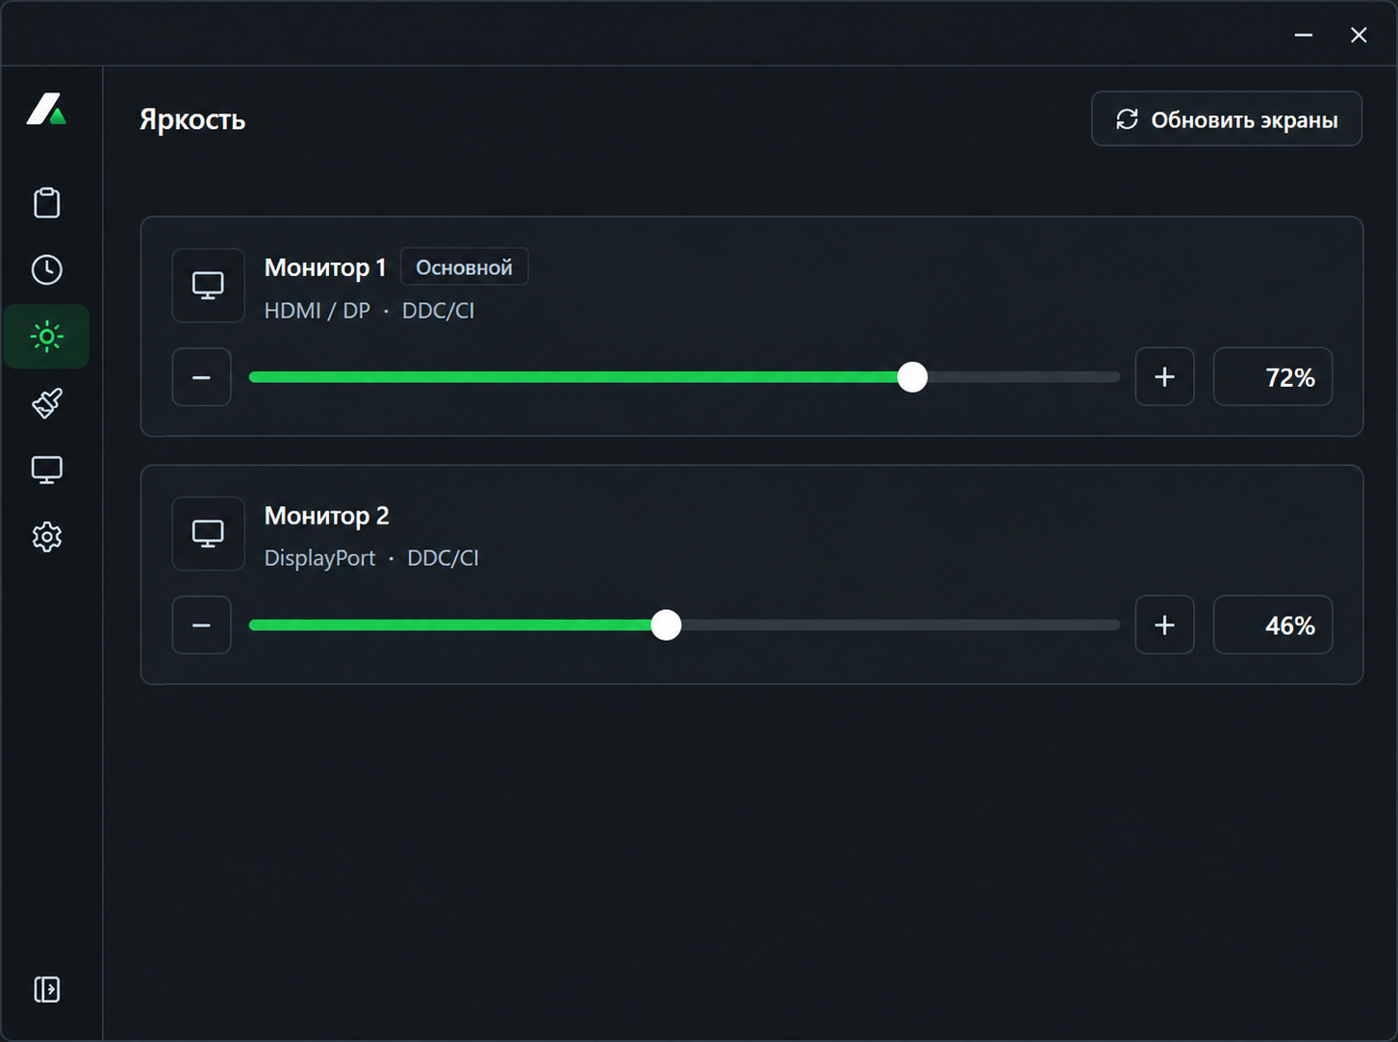Open the cleaning brush section in sidebar

point(46,403)
